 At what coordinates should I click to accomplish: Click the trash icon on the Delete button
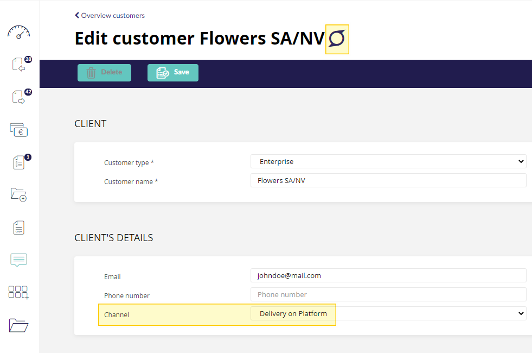tap(91, 73)
